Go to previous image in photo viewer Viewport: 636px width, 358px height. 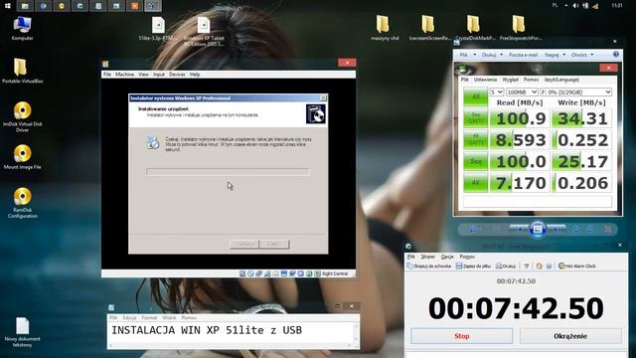click(519, 230)
